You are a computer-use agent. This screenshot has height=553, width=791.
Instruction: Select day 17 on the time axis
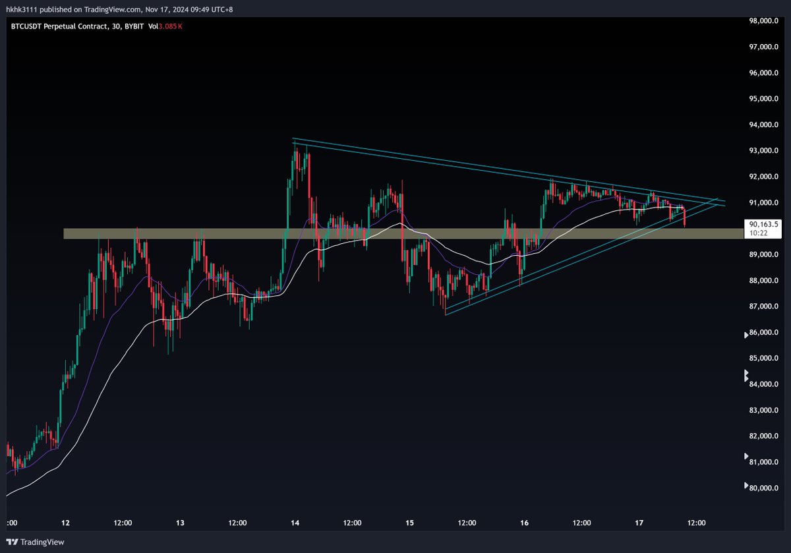pos(639,523)
